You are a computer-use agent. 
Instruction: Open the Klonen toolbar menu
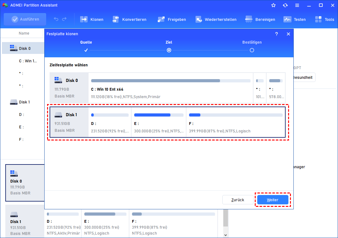[x=92, y=19]
